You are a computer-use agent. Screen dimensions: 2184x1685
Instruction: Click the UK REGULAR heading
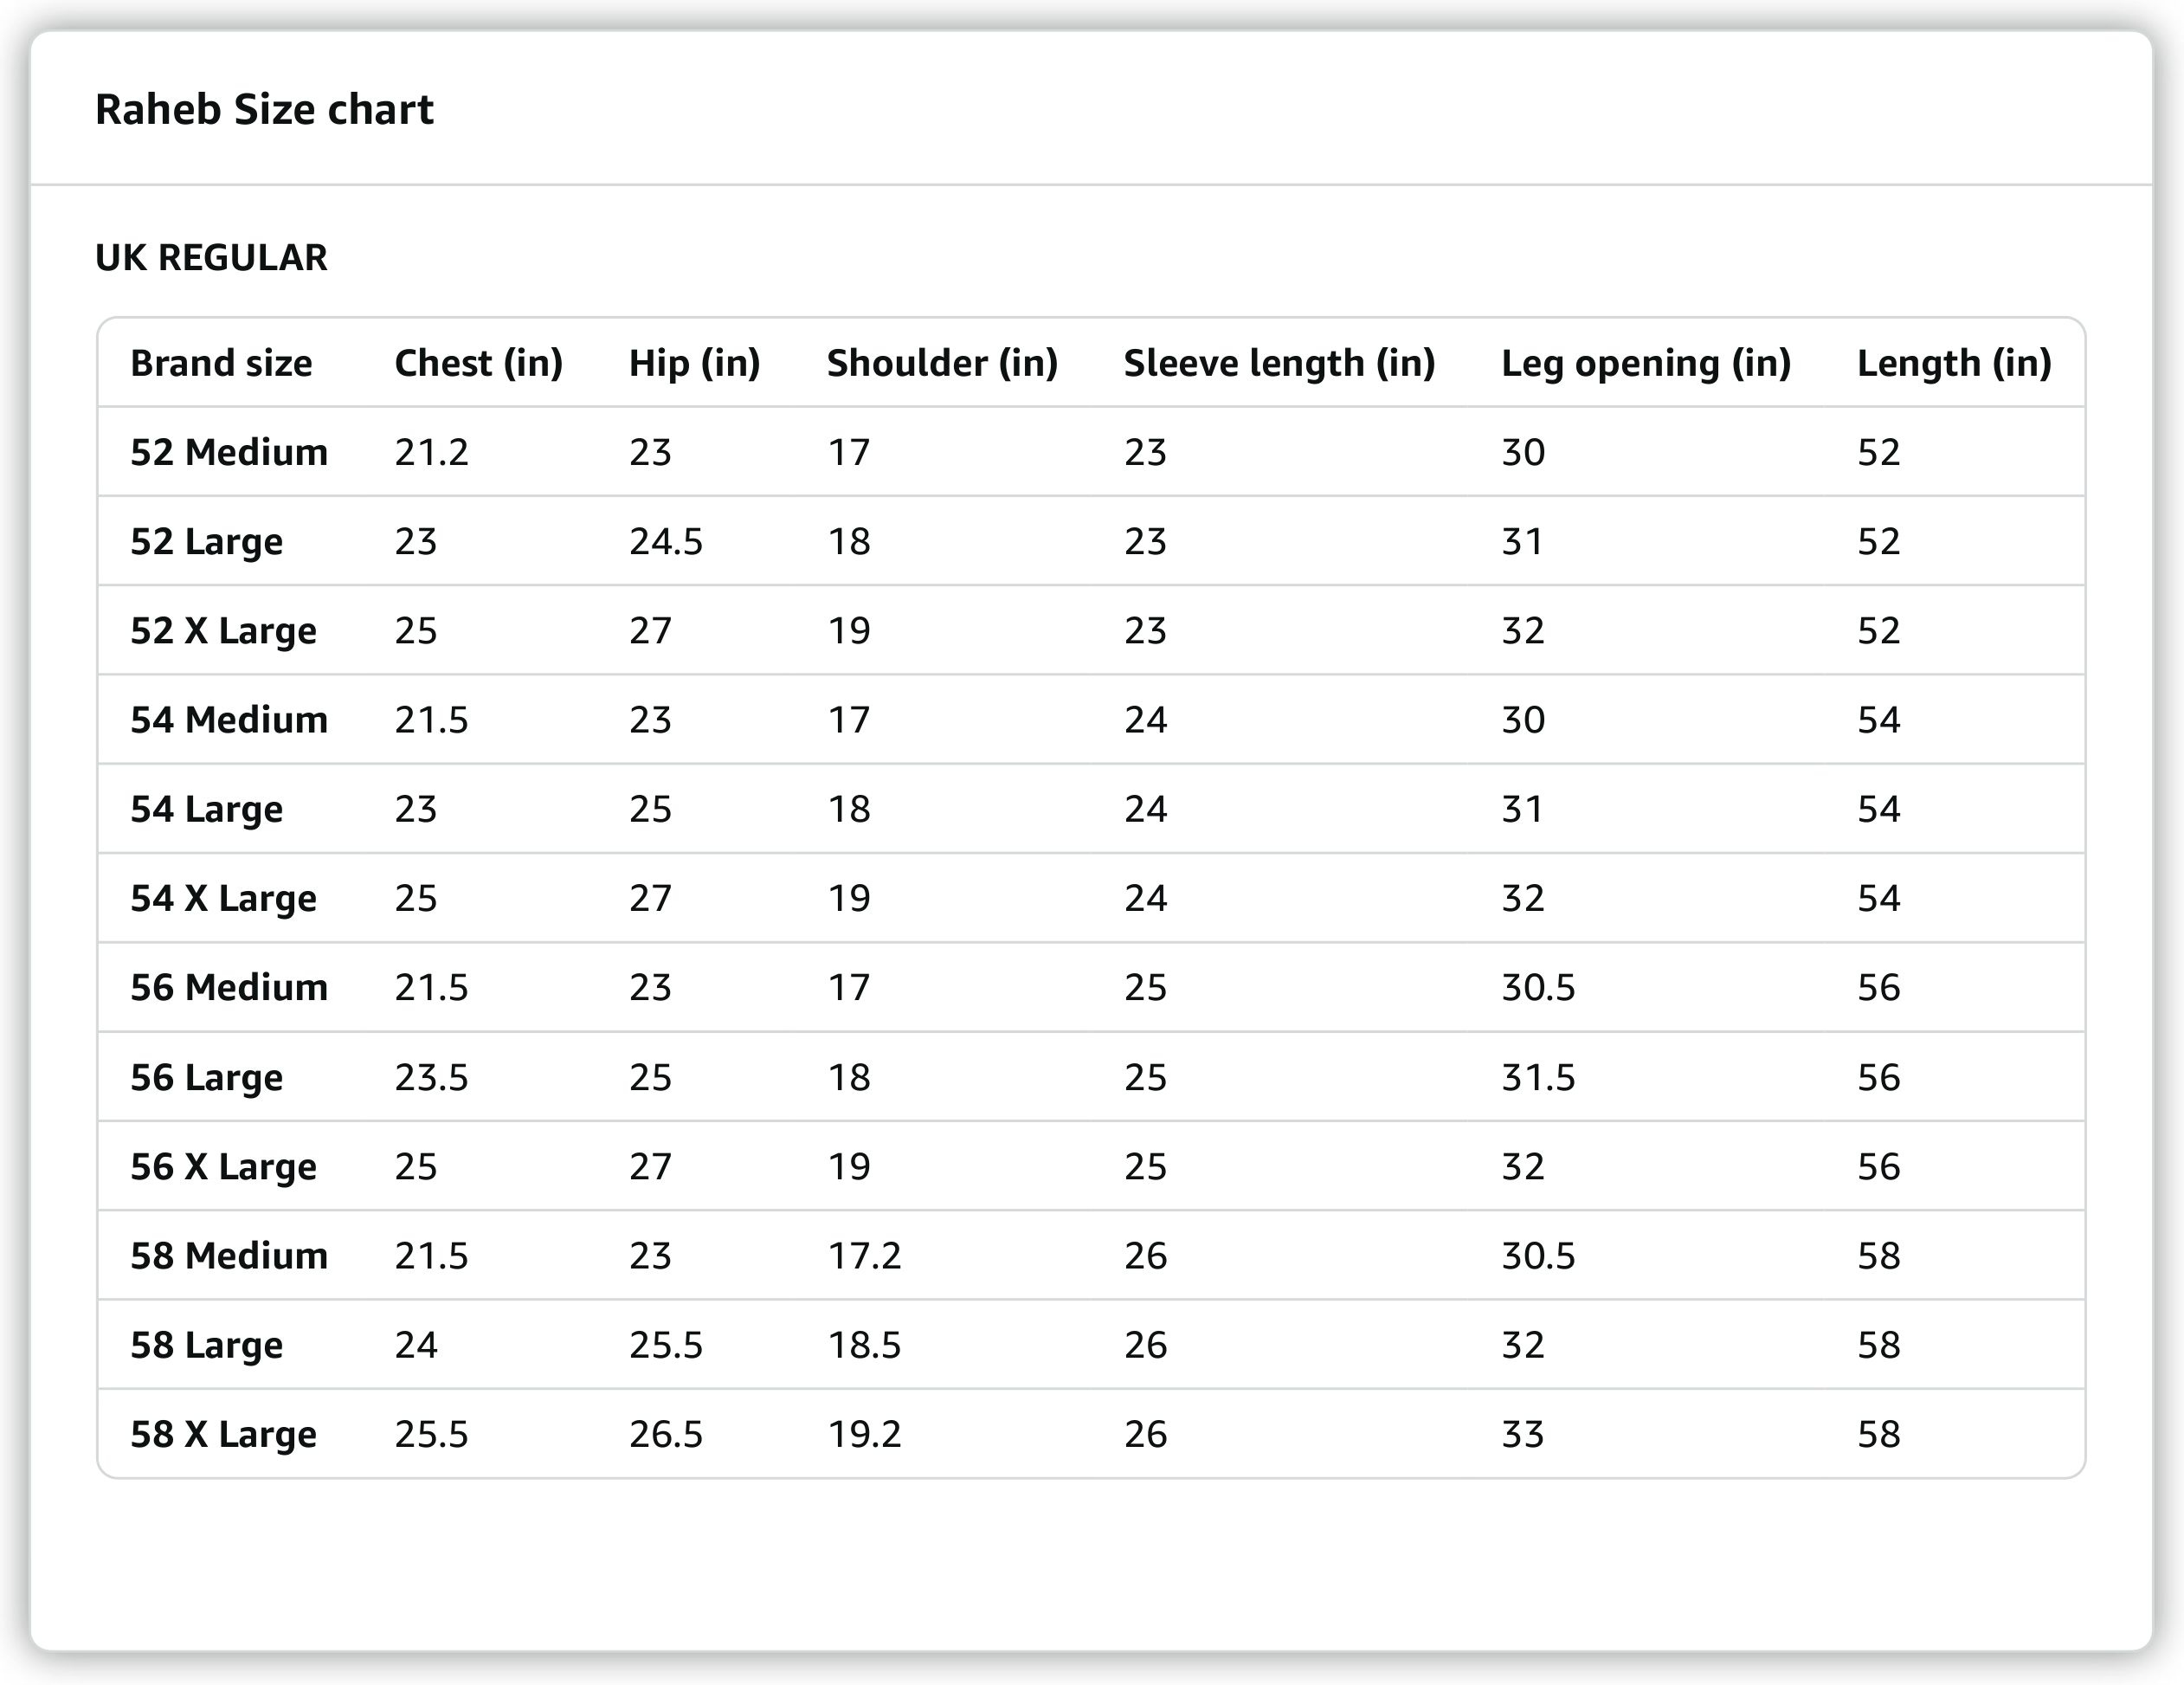point(211,258)
